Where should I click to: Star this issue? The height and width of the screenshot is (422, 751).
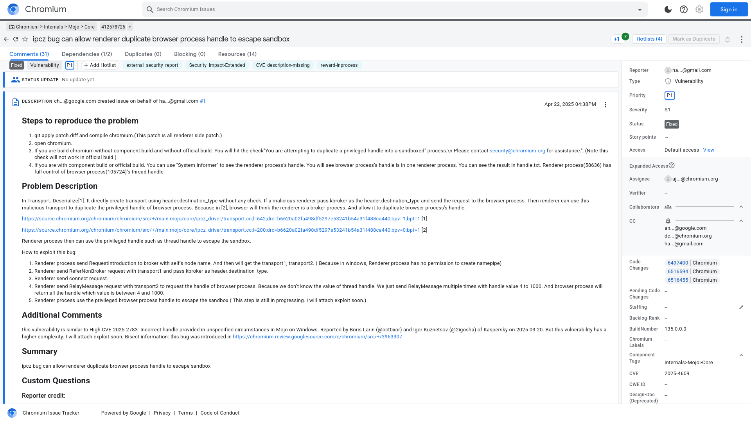pos(25,39)
